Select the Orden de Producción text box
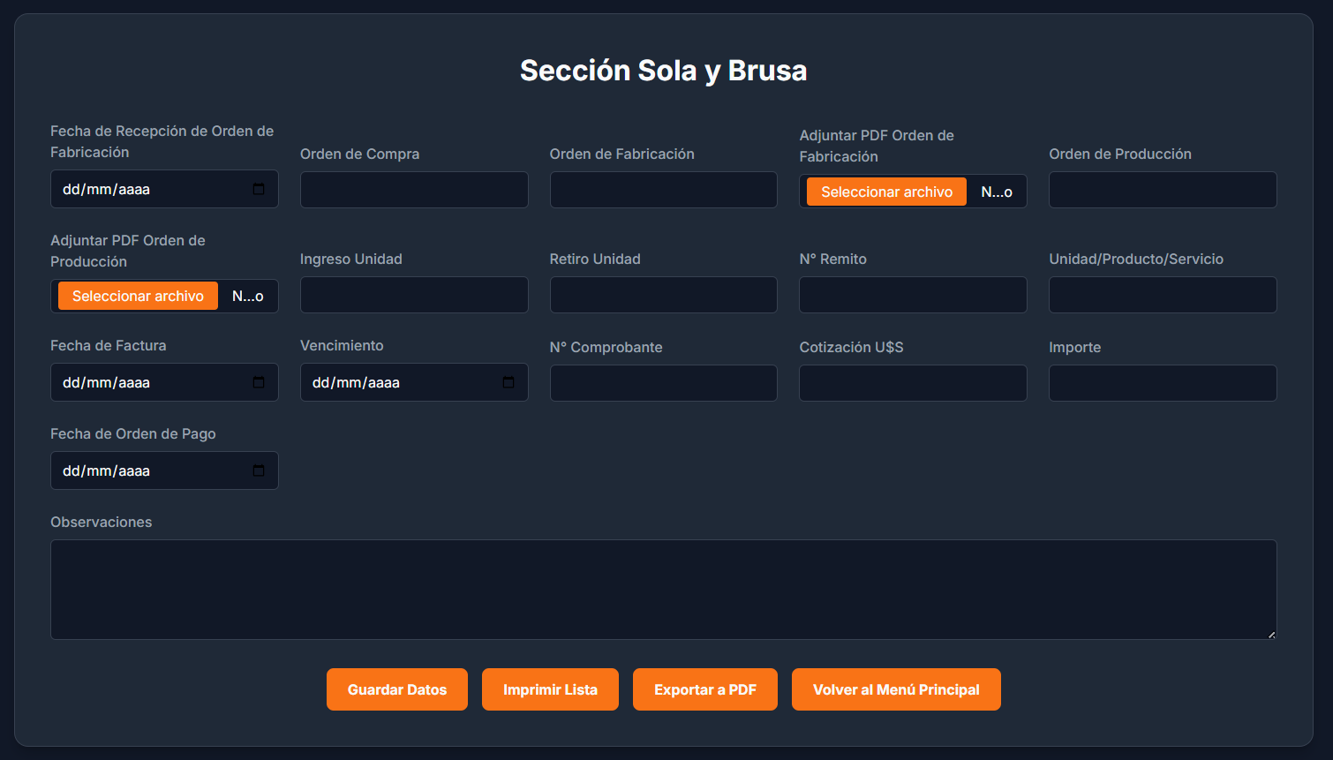The width and height of the screenshot is (1333, 760). pos(1162,189)
